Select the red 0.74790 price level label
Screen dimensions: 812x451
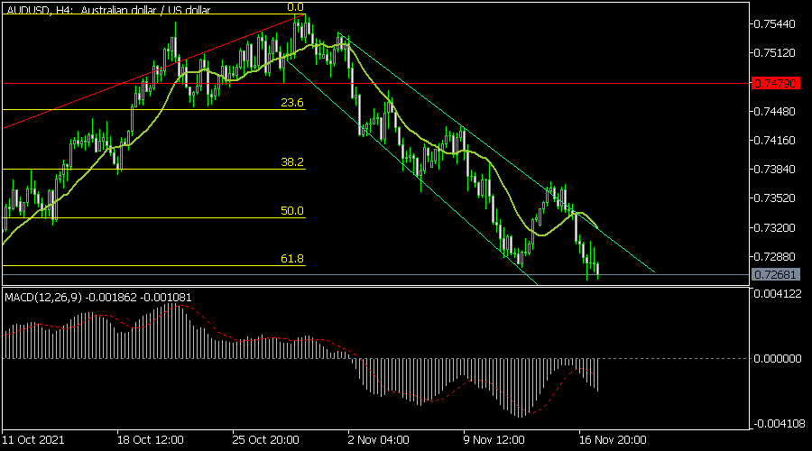coord(775,83)
